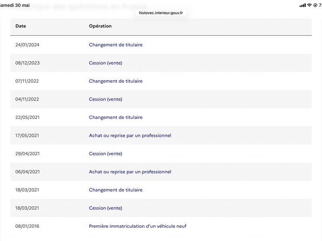The image size is (322, 241).
Task: Open the 24/01/2024 Changement de titulaire entry
Action: click(116, 45)
